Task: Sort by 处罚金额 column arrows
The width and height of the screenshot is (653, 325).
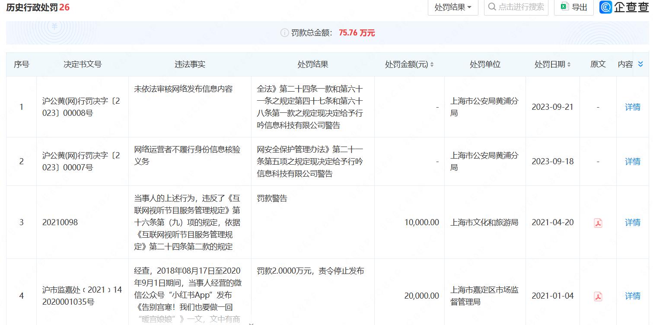Action: (432, 64)
